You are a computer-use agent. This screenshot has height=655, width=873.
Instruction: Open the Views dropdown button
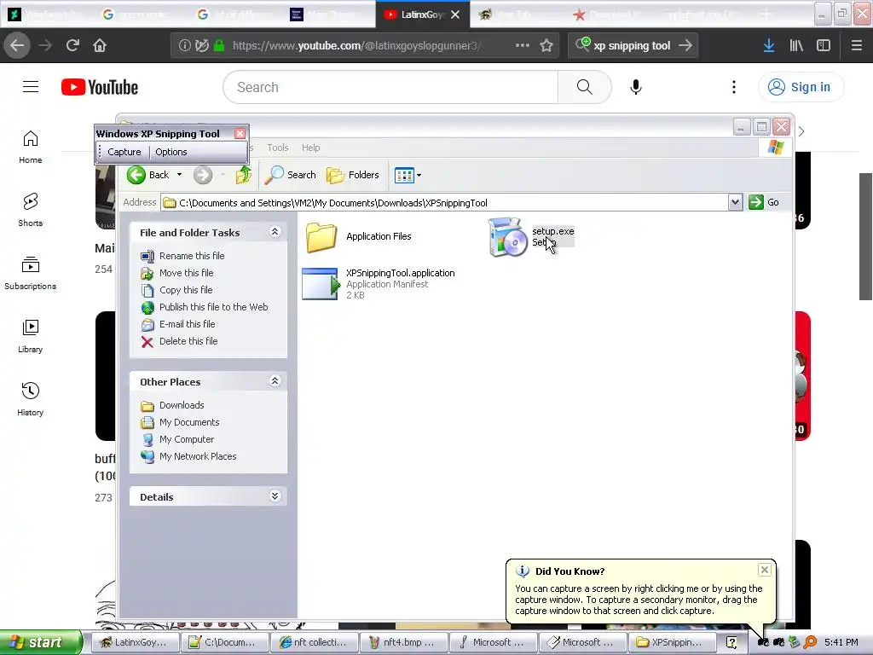(408, 176)
